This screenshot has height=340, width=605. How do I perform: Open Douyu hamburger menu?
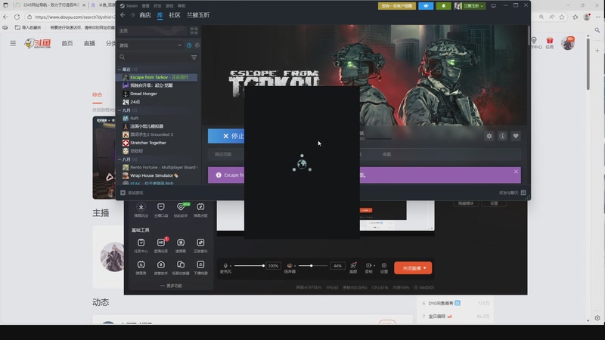pos(13,43)
